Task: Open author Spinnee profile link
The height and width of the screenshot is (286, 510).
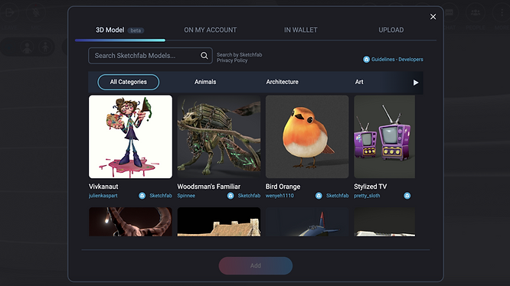Action: pos(186,196)
